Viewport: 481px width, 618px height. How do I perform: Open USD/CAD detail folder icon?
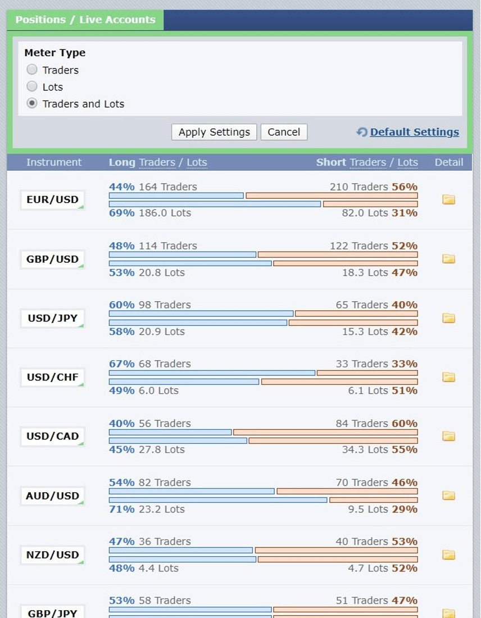(448, 436)
